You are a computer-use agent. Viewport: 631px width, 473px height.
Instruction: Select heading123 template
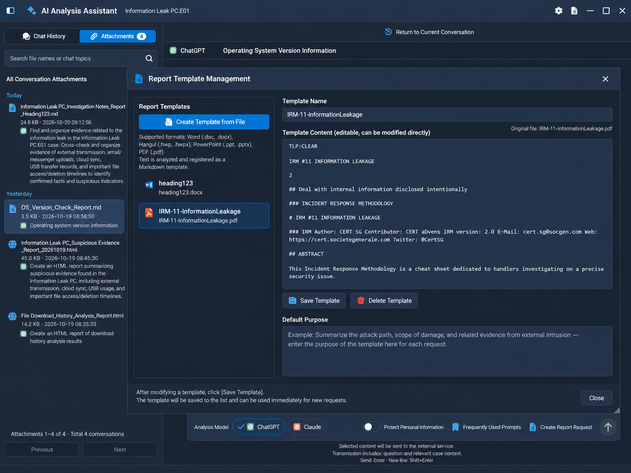click(x=204, y=187)
